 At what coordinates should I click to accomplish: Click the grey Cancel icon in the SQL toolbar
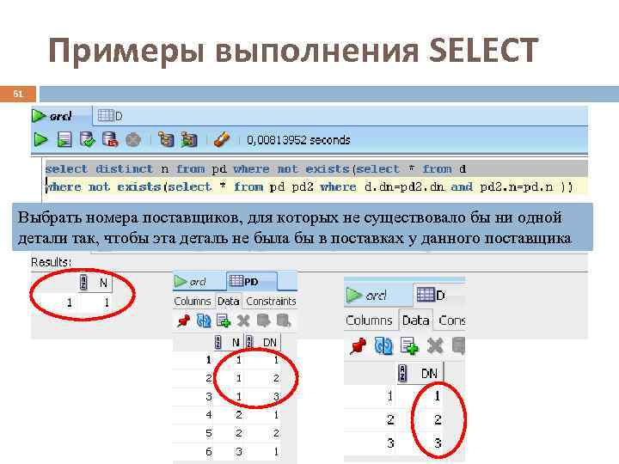click(x=133, y=140)
